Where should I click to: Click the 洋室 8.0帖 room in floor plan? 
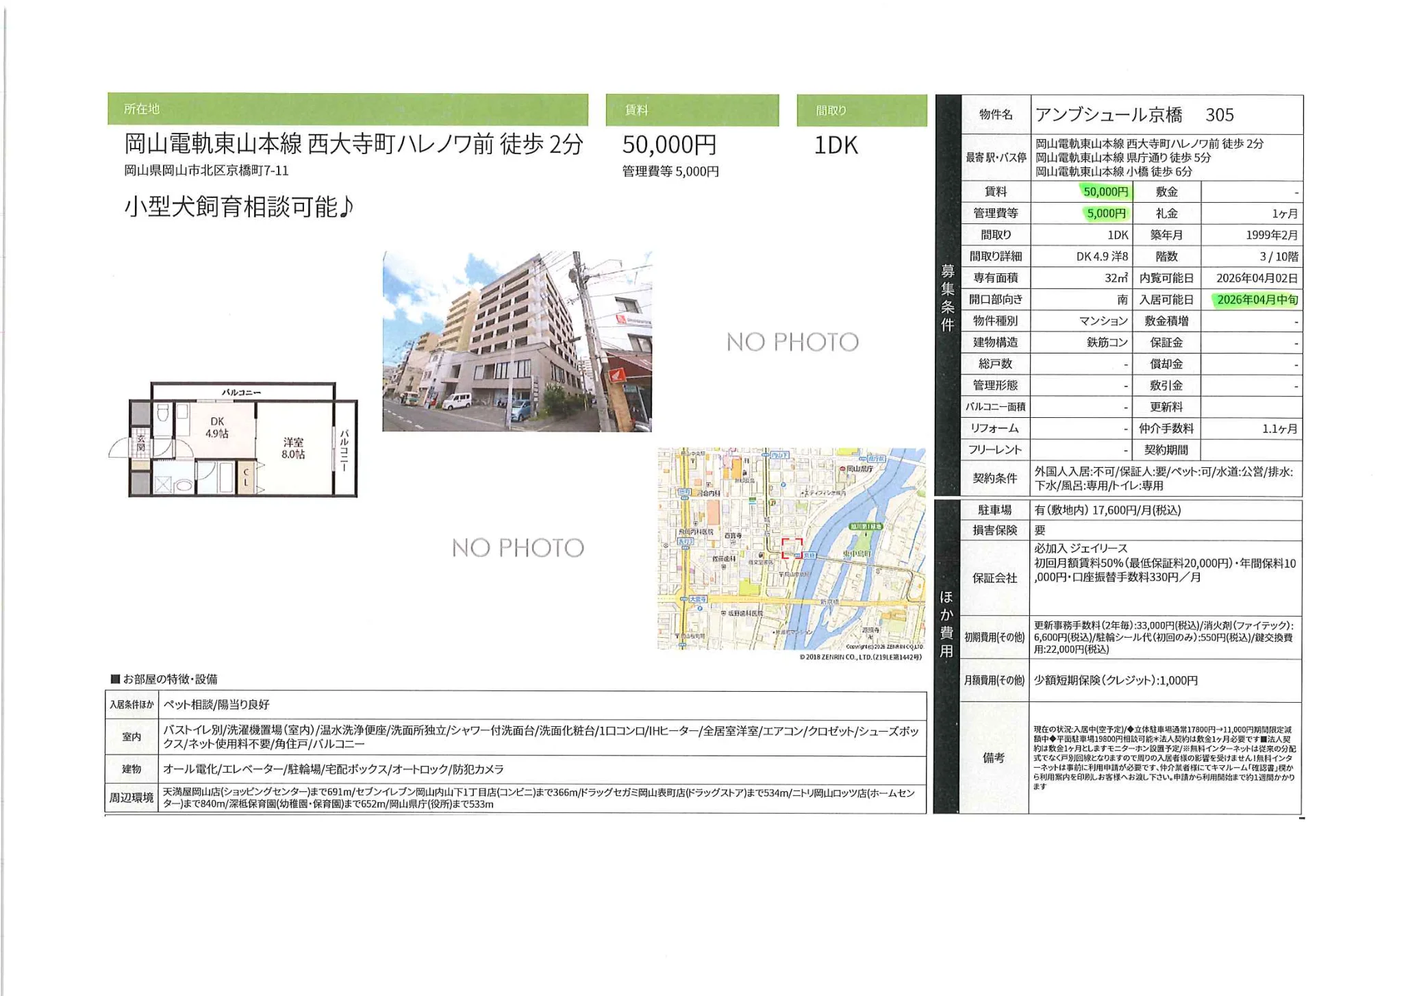pos(293,448)
